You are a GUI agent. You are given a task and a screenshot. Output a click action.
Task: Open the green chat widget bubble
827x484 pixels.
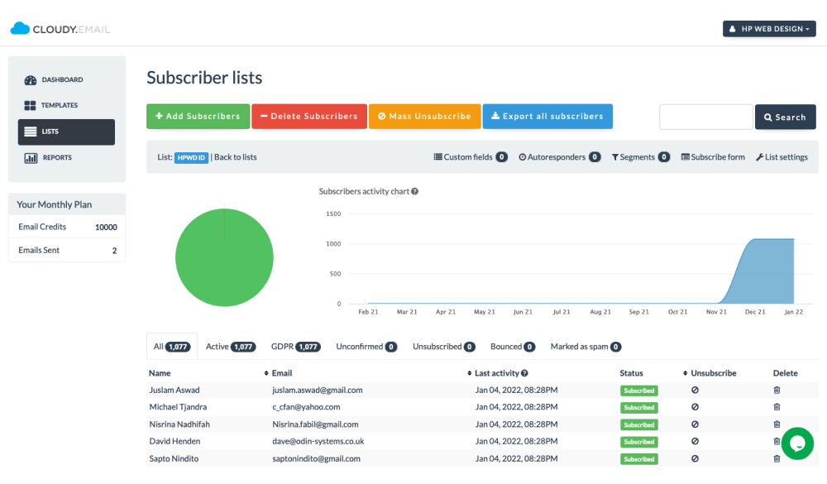click(x=797, y=443)
